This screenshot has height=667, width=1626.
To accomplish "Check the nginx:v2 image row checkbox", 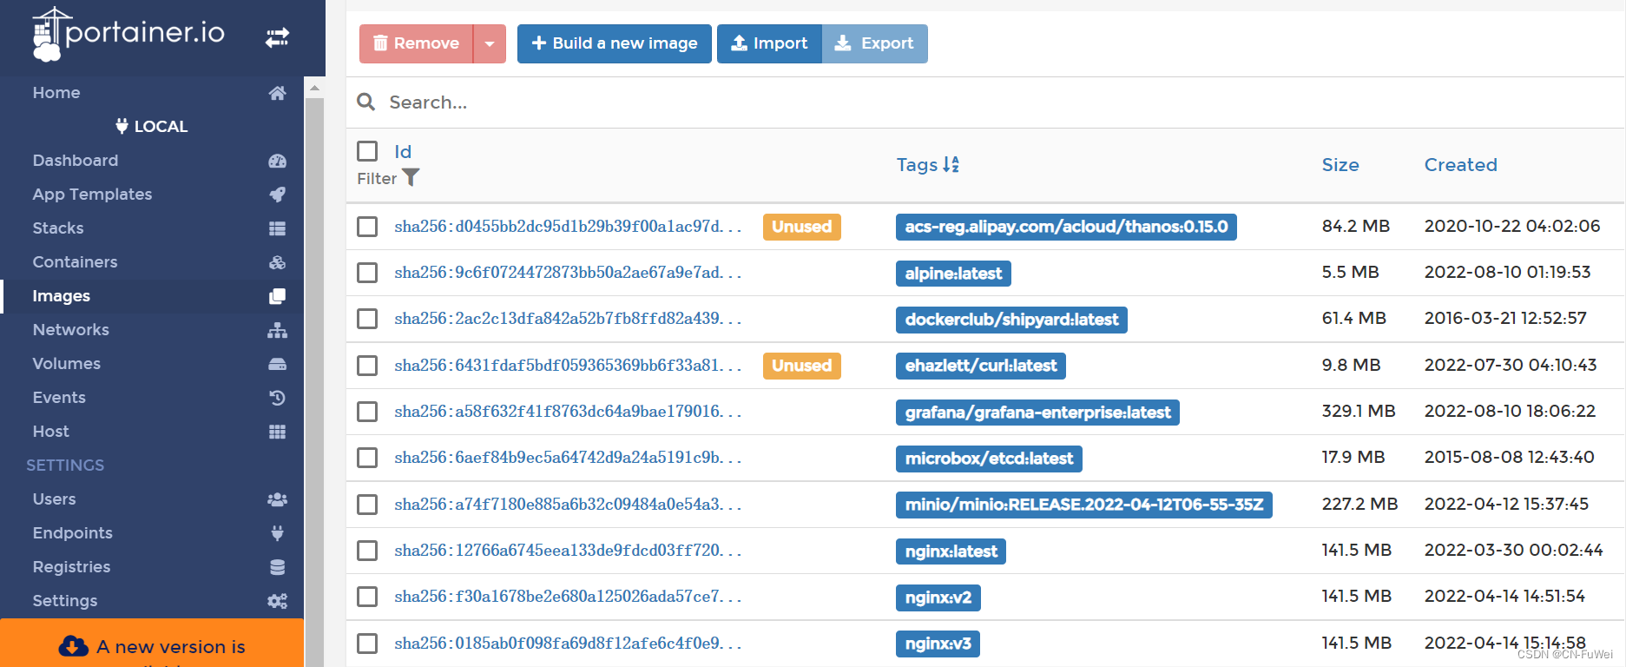I will pyautogui.click(x=367, y=597).
